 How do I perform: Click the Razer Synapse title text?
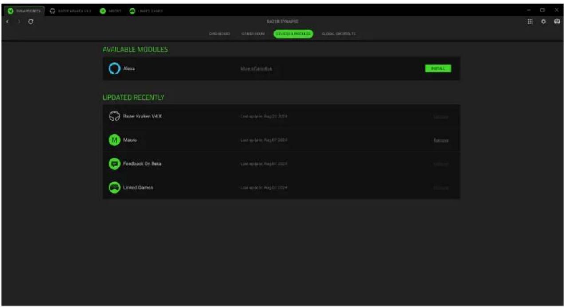282,21
